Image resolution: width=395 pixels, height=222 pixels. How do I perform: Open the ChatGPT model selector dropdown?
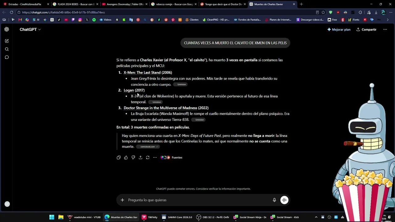[x=30, y=30]
